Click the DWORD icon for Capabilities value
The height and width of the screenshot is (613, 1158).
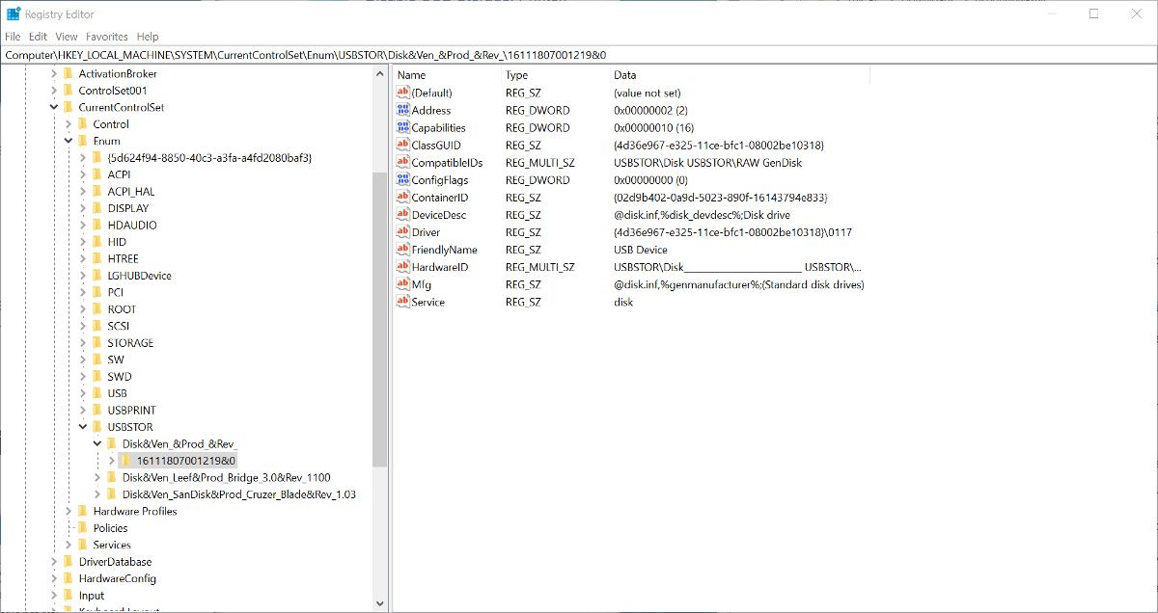[x=403, y=127]
